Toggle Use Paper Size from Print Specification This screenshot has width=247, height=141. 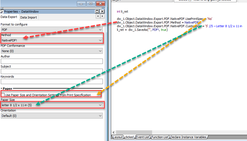pyautogui.click(x=3, y=95)
